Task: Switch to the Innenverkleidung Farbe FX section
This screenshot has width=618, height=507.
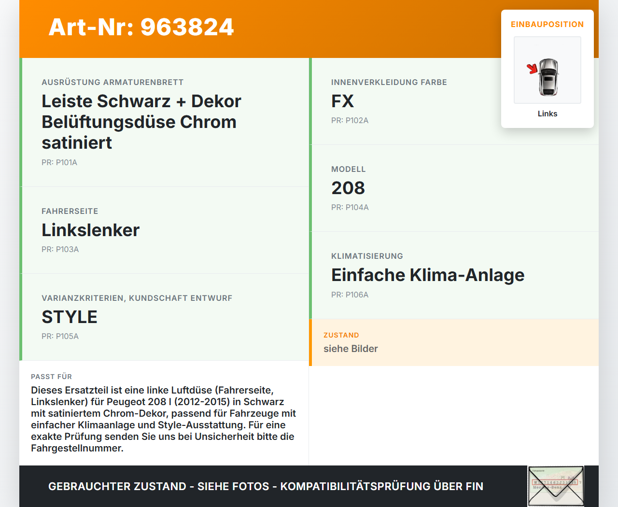Action: pyautogui.click(x=454, y=101)
